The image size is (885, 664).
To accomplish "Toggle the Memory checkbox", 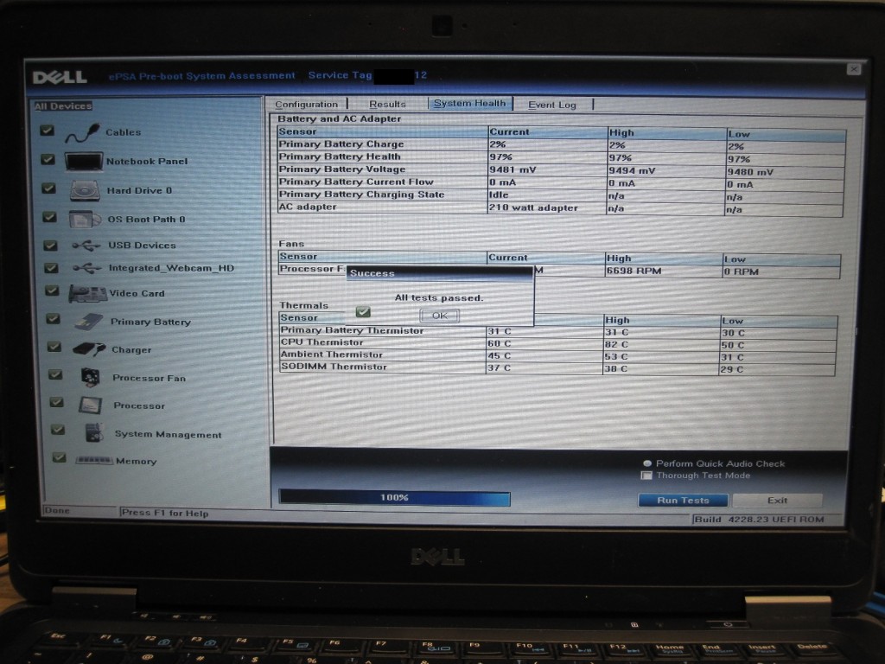I will point(59,457).
